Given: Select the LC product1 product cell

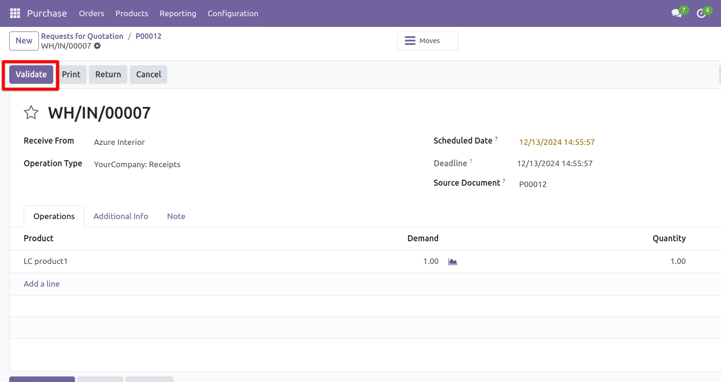Looking at the screenshot, I should pyautogui.click(x=45, y=261).
